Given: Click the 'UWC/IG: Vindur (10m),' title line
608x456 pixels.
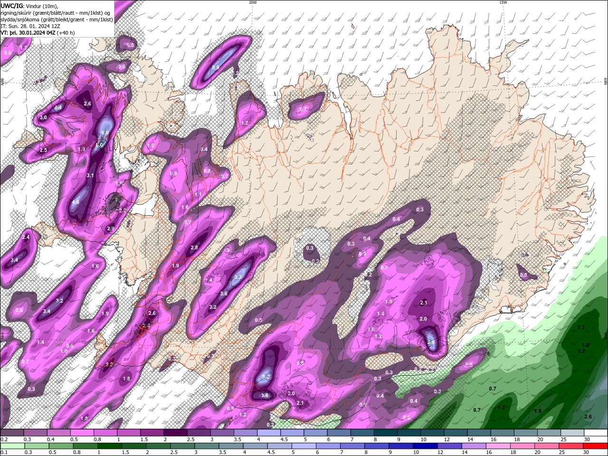Looking at the screenshot, I should [x=29, y=6].
